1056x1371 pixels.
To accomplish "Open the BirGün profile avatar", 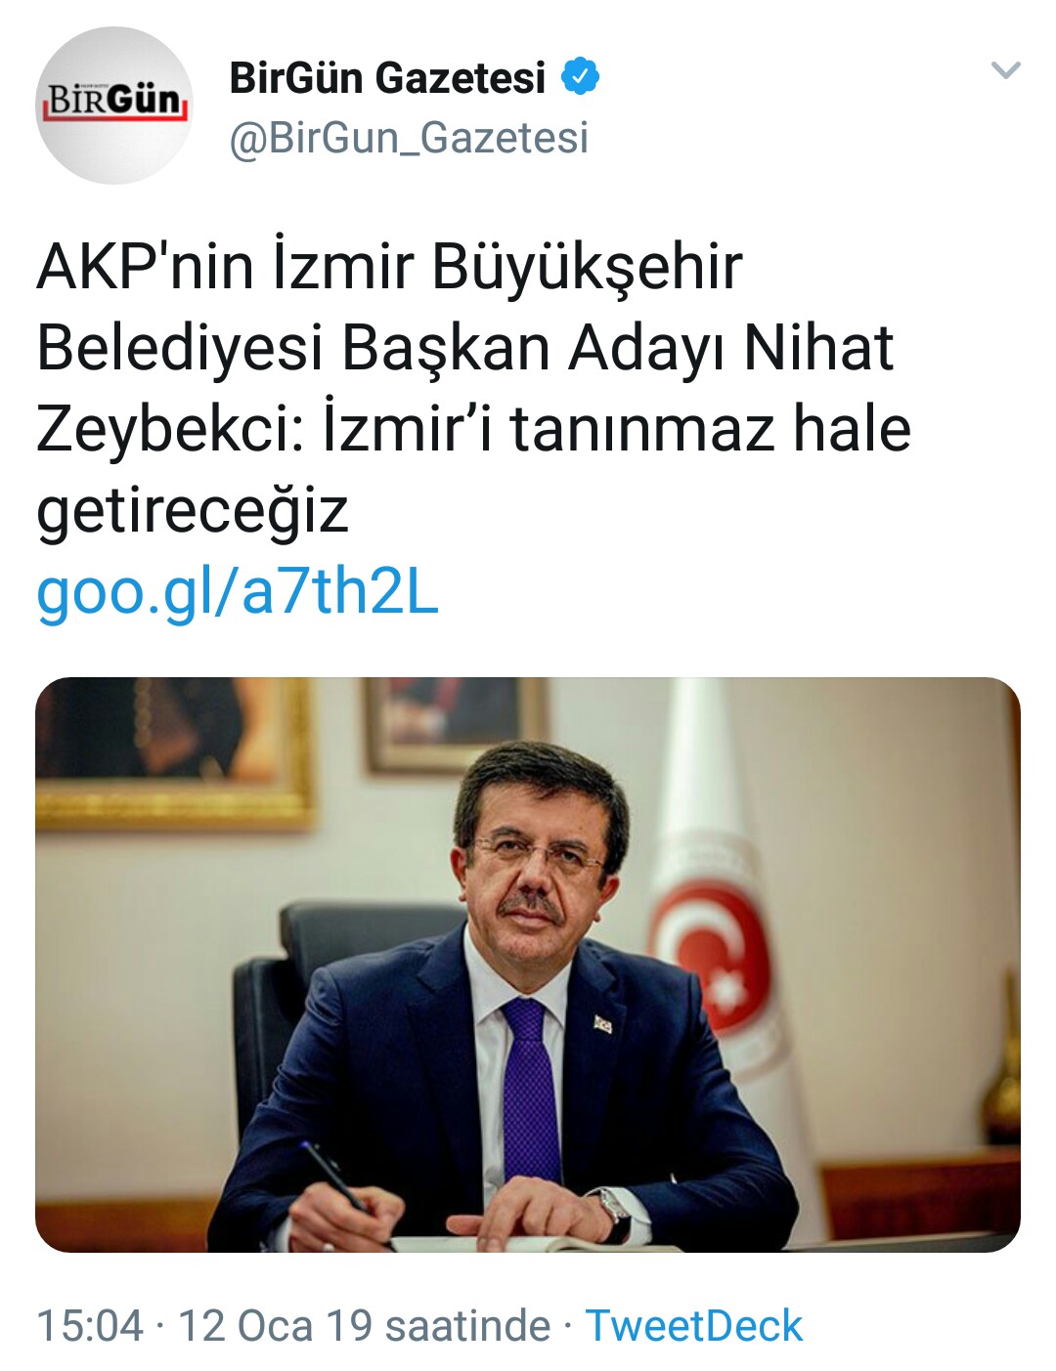I will coord(113,106).
